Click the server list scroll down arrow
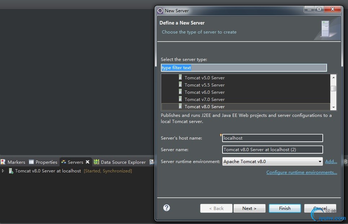Screen dimensions: 348x224 [x=333, y=107]
